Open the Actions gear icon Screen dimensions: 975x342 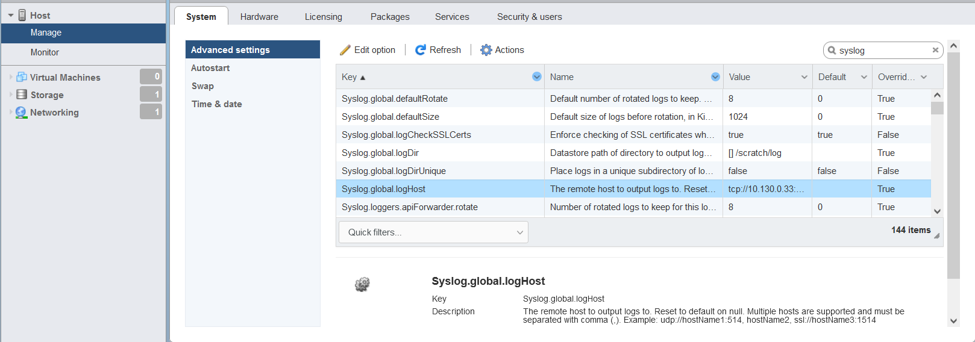pyautogui.click(x=486, y=50)
